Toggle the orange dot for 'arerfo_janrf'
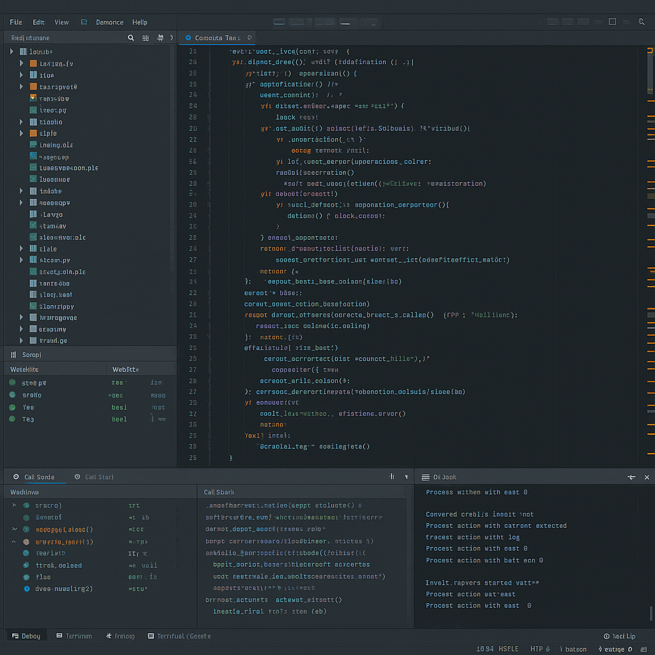This screenshot has height=655, width=655. pyautogui.click(x=26, y=542)
